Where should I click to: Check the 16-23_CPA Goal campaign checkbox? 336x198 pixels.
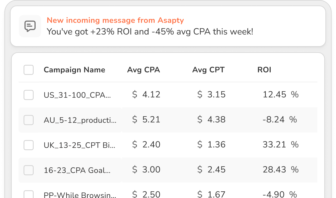tap(29, 170)
